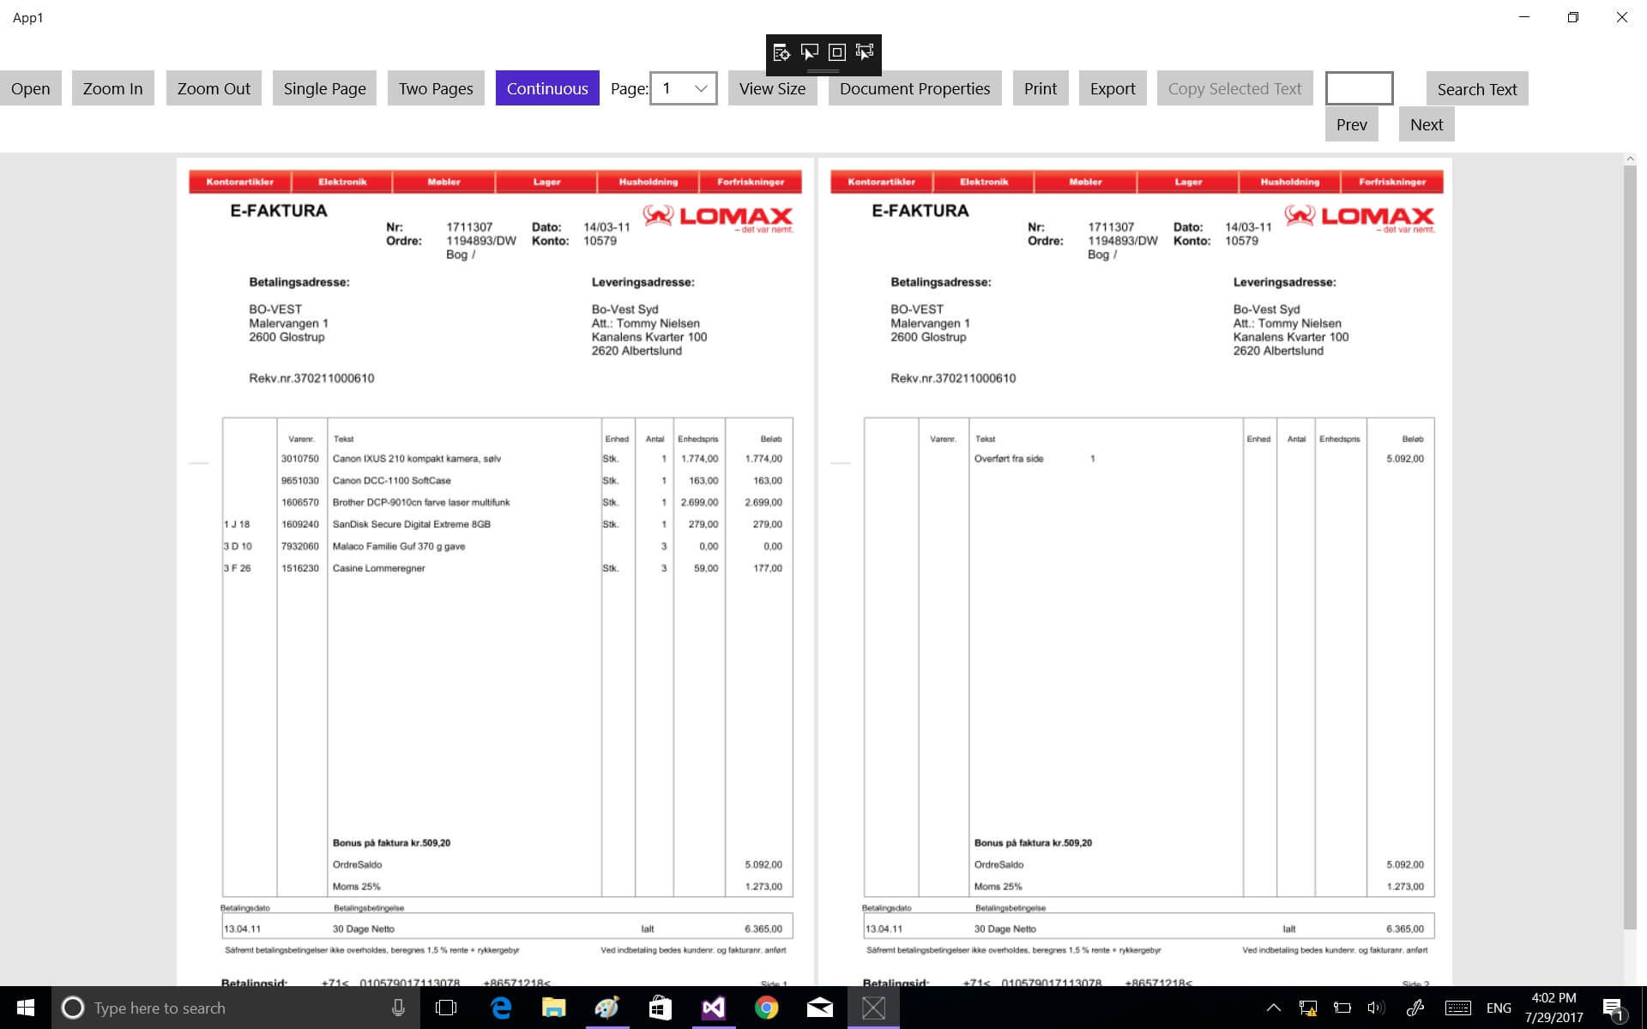Viewport: 1647px width, 1029px height.
Task: Click the View Size button
Action: coord(772,88)
